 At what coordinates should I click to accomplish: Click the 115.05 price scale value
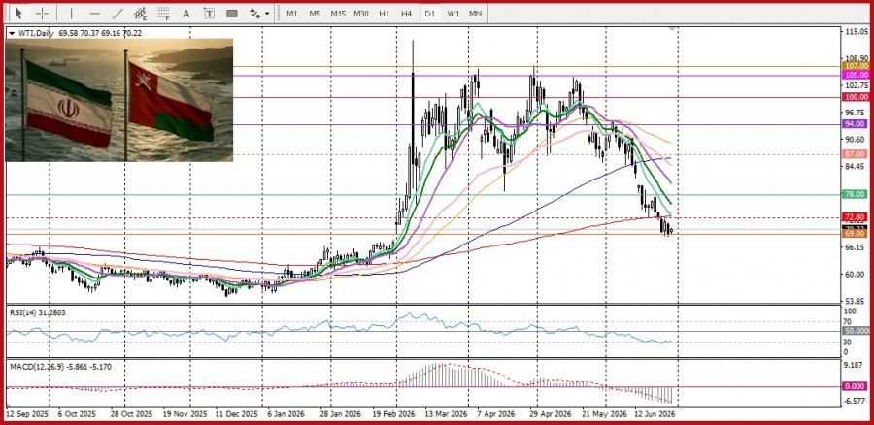coord(857,32)
